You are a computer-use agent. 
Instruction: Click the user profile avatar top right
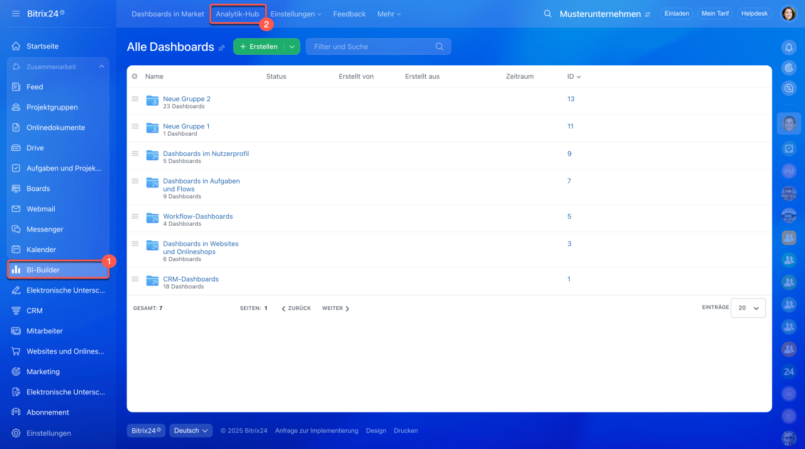789,14
